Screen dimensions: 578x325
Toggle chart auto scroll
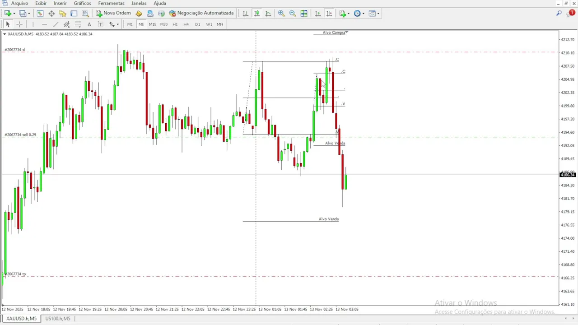point(318,14)
